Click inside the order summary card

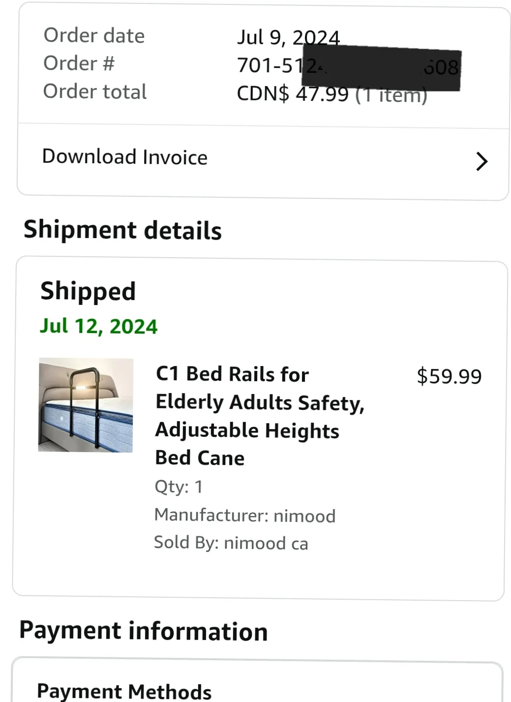tap(264, 64)
